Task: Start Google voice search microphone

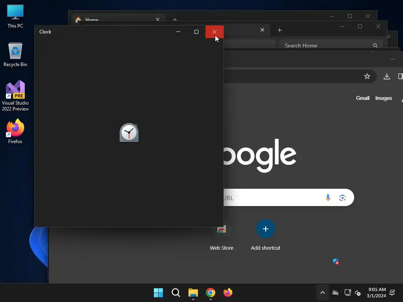Action: click(x=328, y=197)
